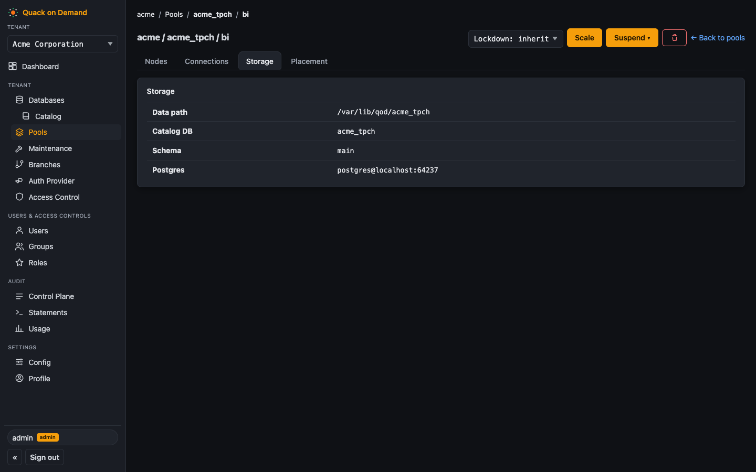Image resolution: width=756 pixels, height=472 pixels.
Task: Click the Usage bar chart icon
Action: tap(19, 328)
